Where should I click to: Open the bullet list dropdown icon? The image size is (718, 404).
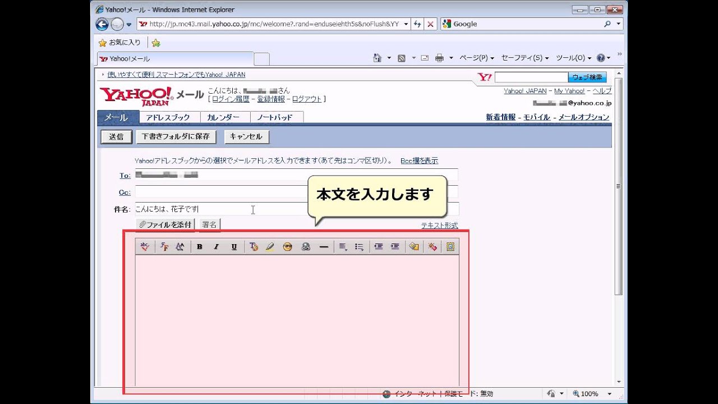point(360,246)
